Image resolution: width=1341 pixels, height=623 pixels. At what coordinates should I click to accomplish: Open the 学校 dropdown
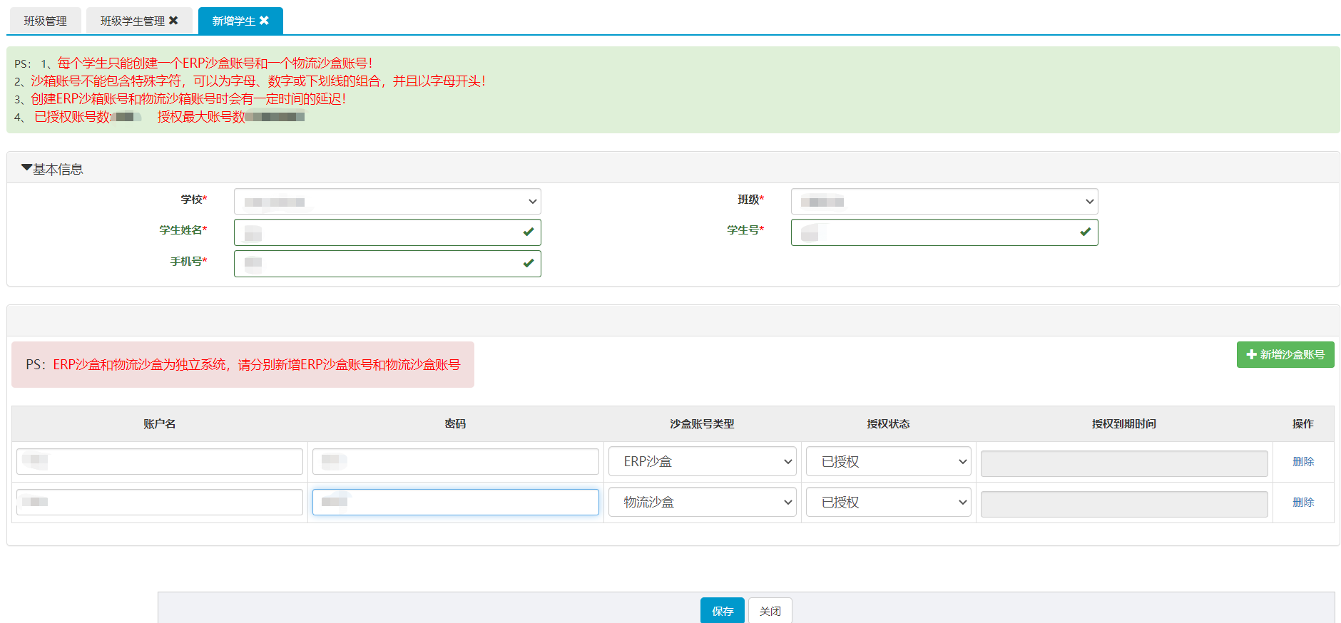pyautogui.click(x=387, y=202)
